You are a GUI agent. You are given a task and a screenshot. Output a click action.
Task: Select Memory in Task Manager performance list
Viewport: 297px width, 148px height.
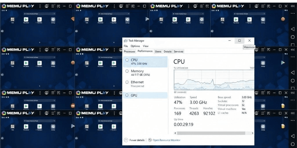point(145,73)
